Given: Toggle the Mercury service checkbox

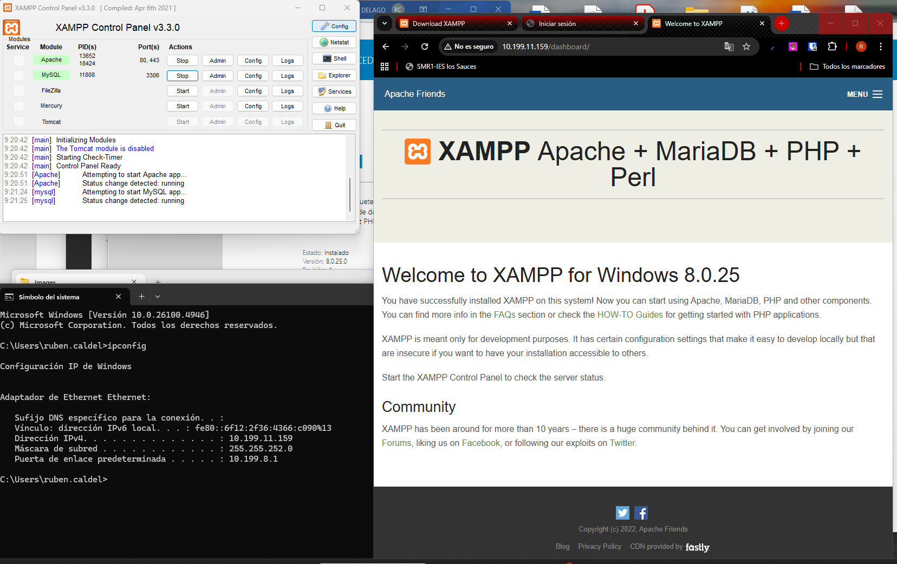Looking at the screenshot, I should pos(19,106).
